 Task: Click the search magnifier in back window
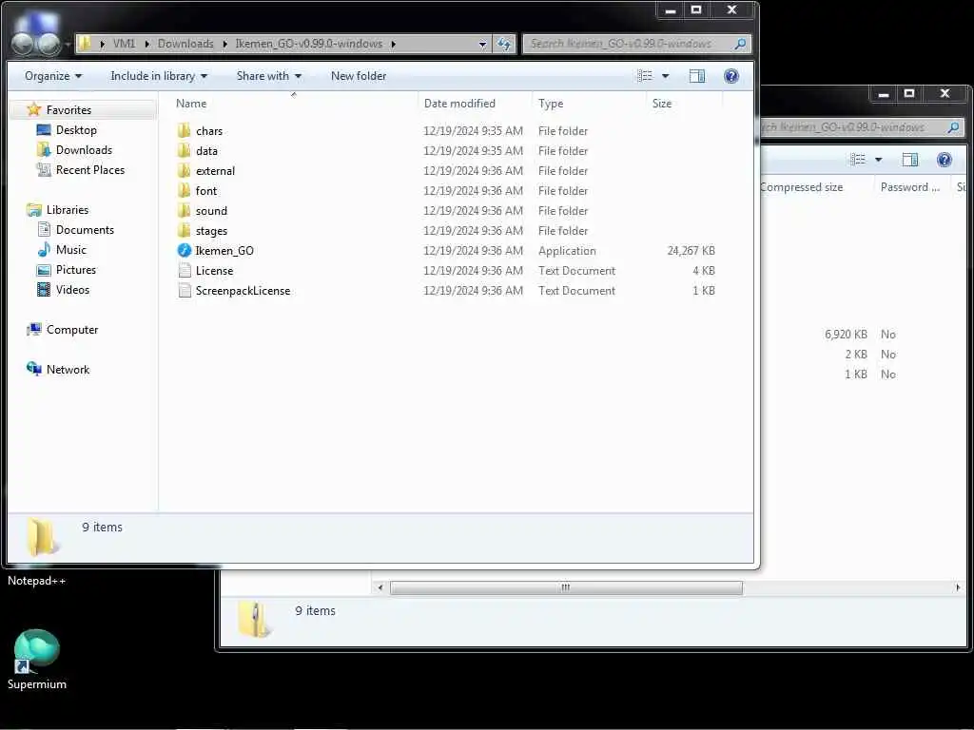[953, 127]
